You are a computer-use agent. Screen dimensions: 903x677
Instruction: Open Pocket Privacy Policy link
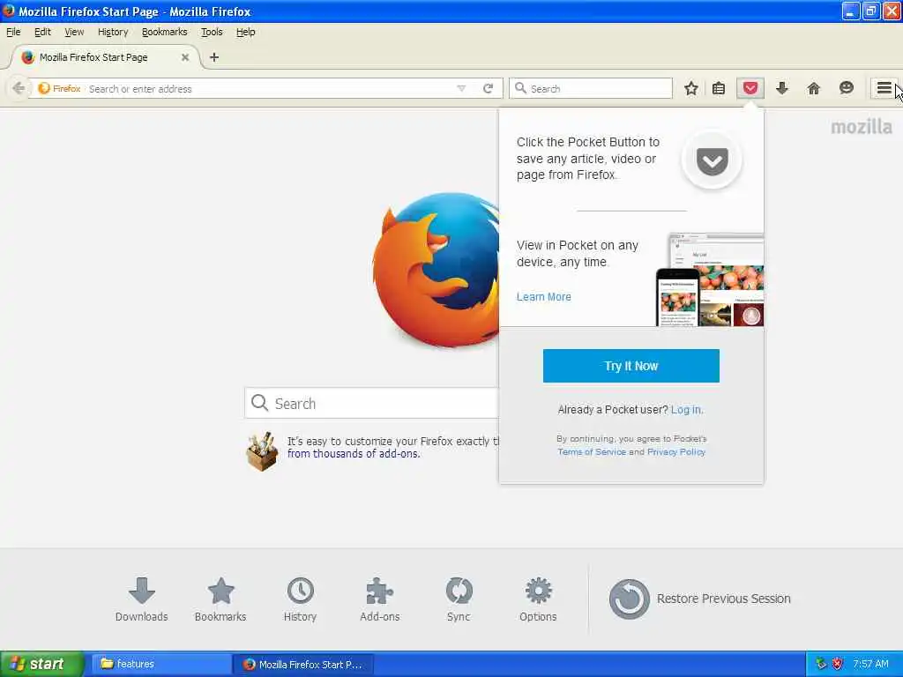click(x=676, y=452)
